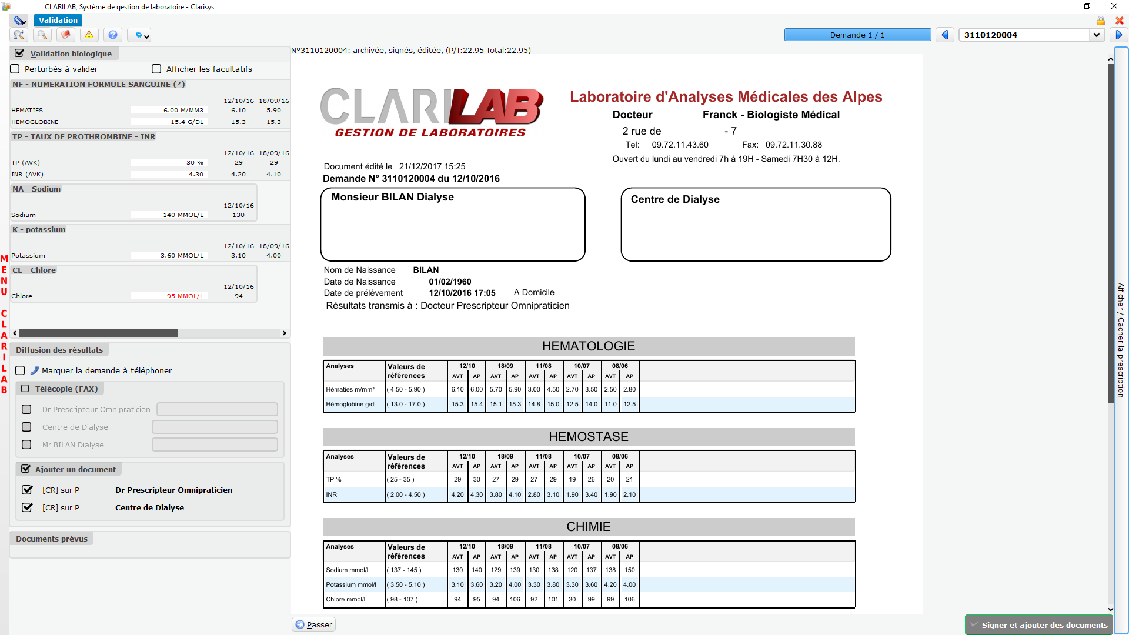Toggle the Télécopie (FAX) checkbox
The height and width of the screenshot is (635, 1129).
click(x=25, y=389)
